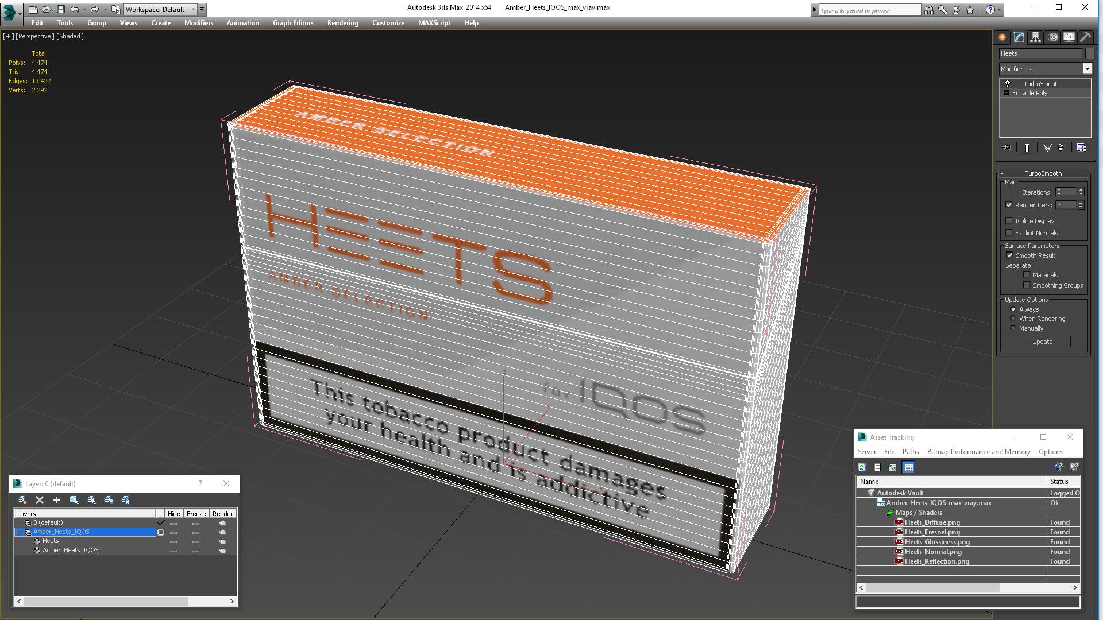Open the Modify command panel tab

(x=1019, y=37)
